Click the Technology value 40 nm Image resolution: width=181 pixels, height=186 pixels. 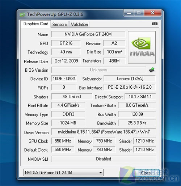66,52
